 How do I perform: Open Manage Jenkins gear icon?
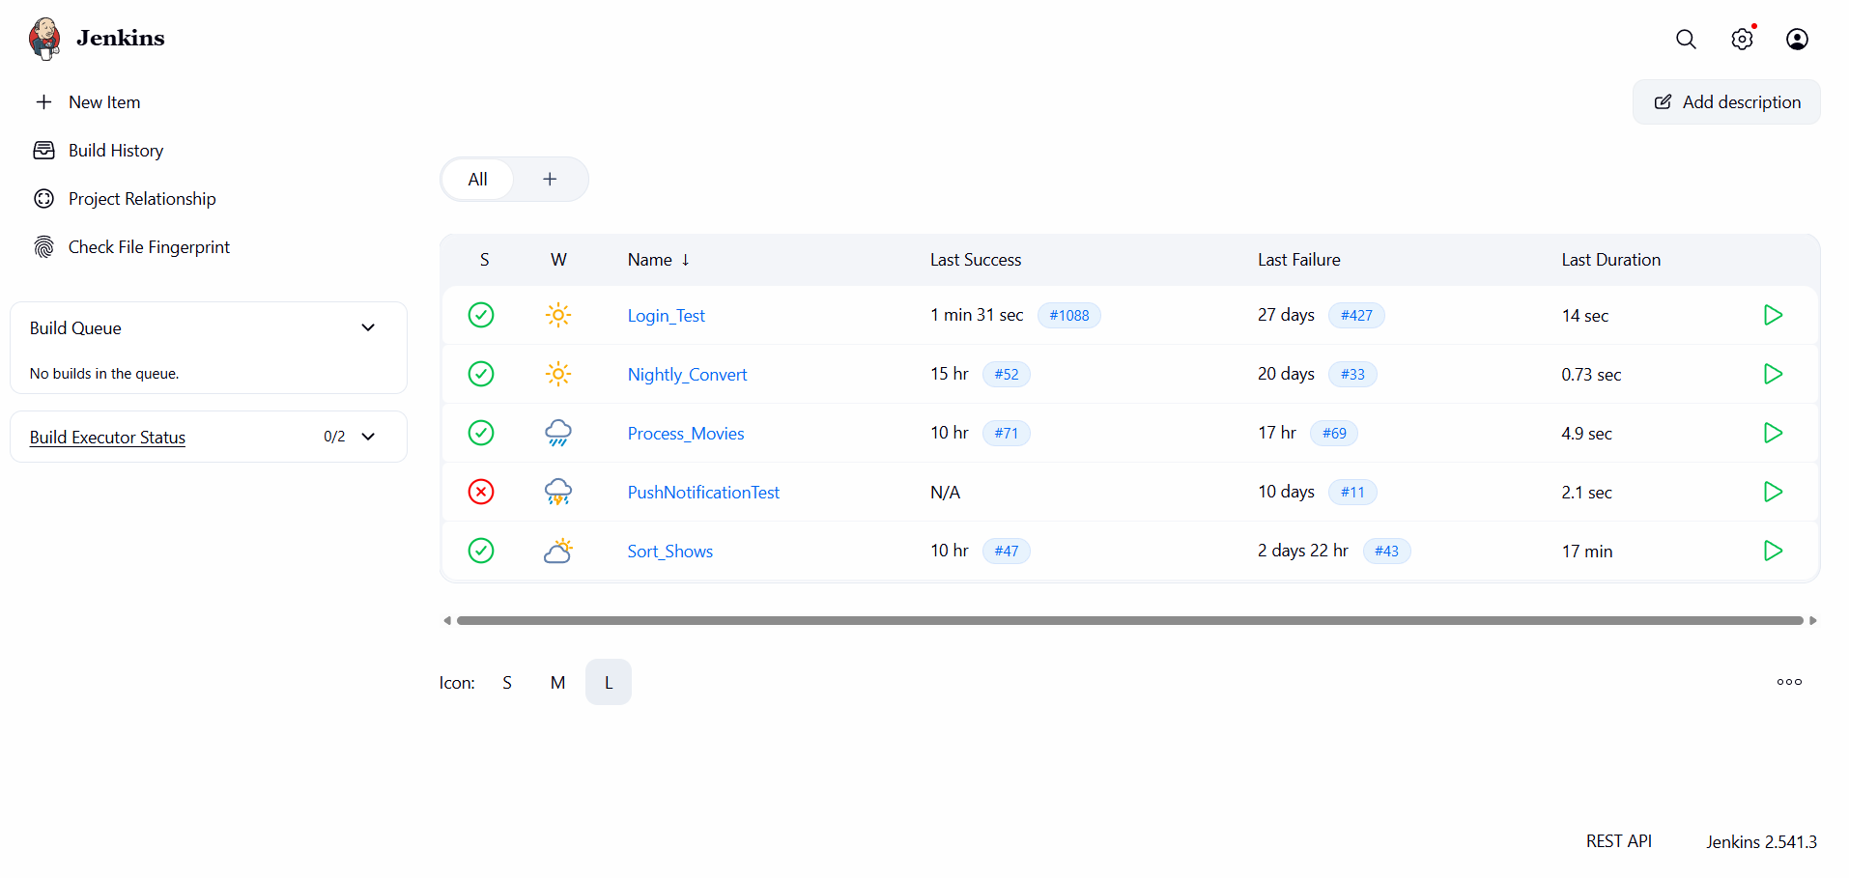click(x=1742, y=39)
